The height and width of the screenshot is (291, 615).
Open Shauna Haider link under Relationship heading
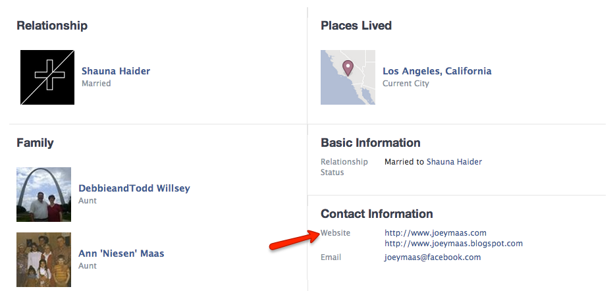(116, 71)
